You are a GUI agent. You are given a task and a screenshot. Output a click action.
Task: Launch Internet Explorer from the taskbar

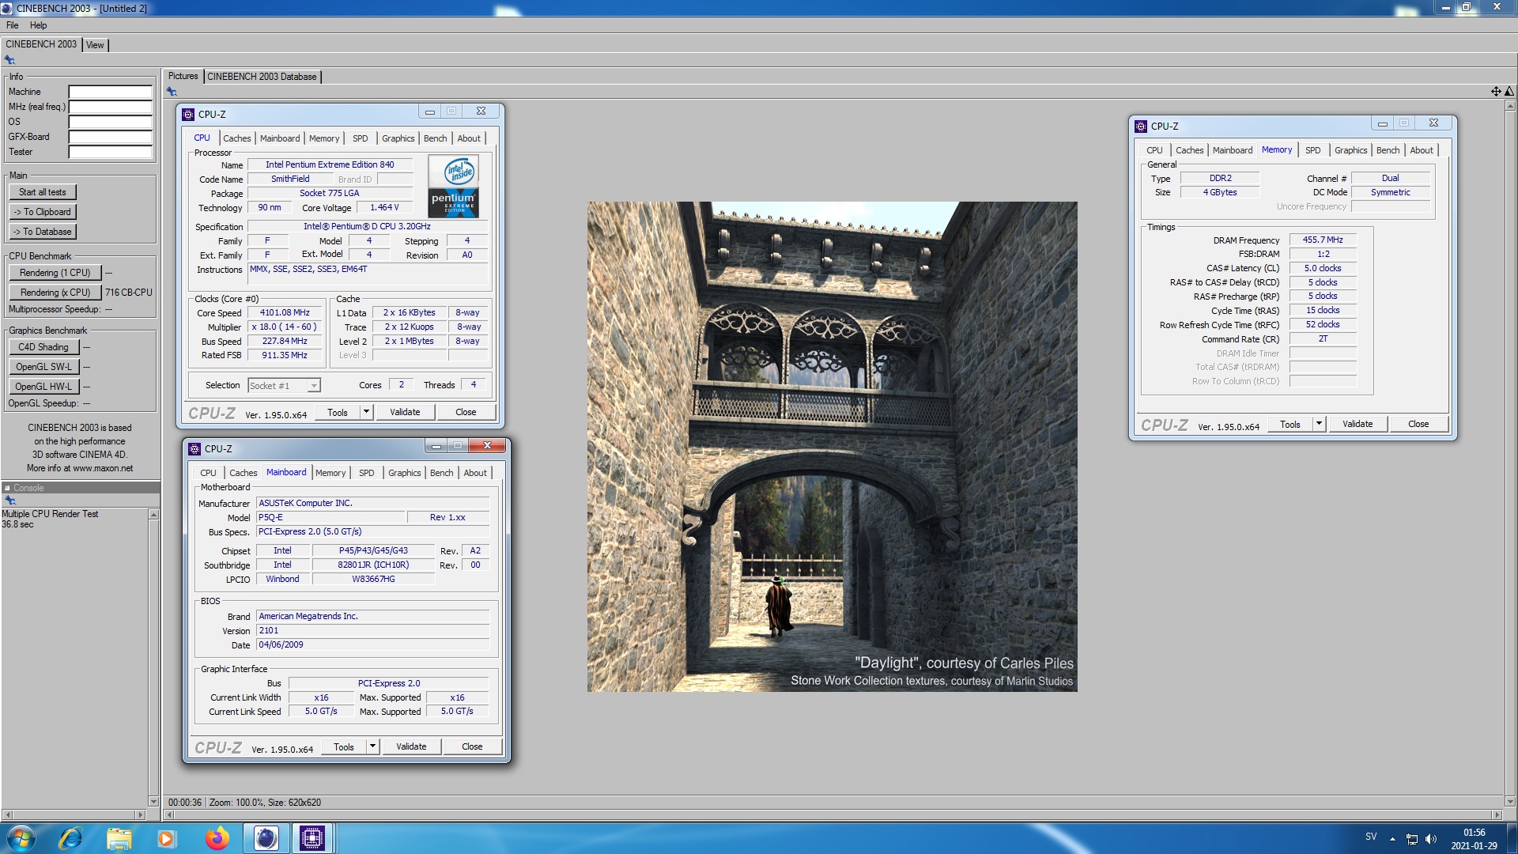click(x=71, y=838)
